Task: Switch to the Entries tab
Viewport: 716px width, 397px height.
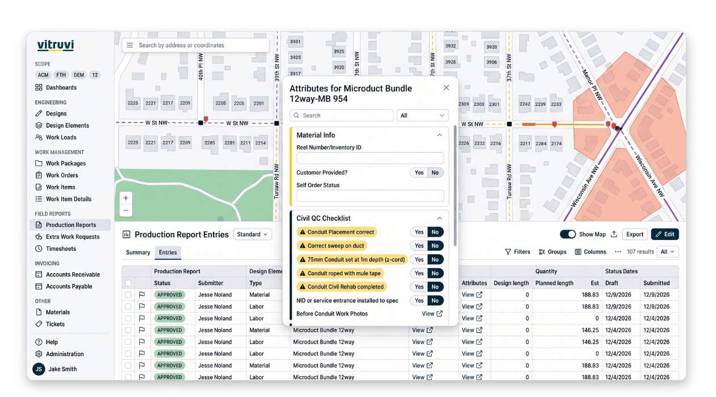Action: [x=168, y=252]
